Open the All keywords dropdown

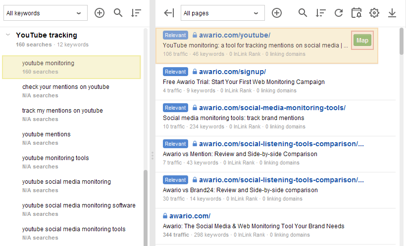[46, 13]
